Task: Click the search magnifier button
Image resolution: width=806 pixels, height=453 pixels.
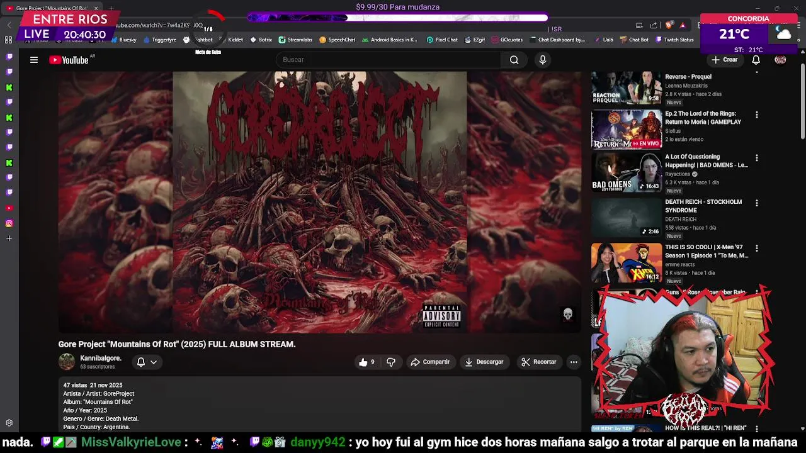Action: pyautogui.click(x=514, y=60)
